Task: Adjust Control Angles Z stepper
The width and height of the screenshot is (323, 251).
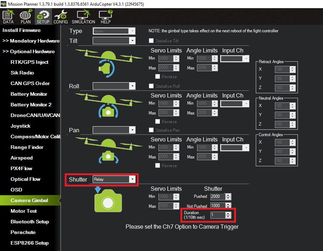Action: point(293,161)
